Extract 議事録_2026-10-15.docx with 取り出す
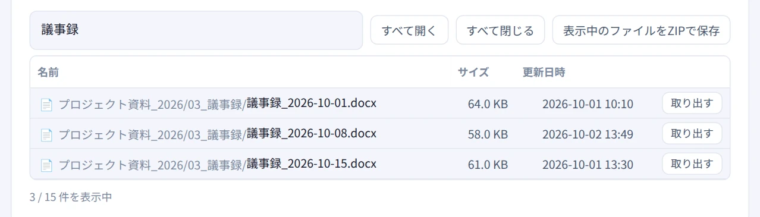Viewport: 760px width, 217px height. coord(692,163)
